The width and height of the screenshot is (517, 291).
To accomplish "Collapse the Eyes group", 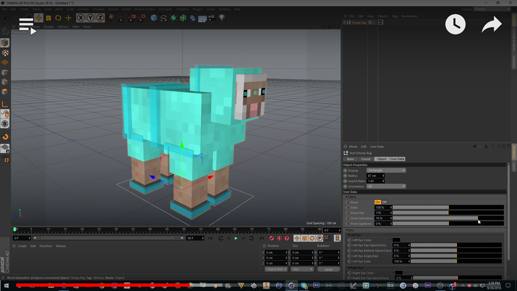I will 347,230.
